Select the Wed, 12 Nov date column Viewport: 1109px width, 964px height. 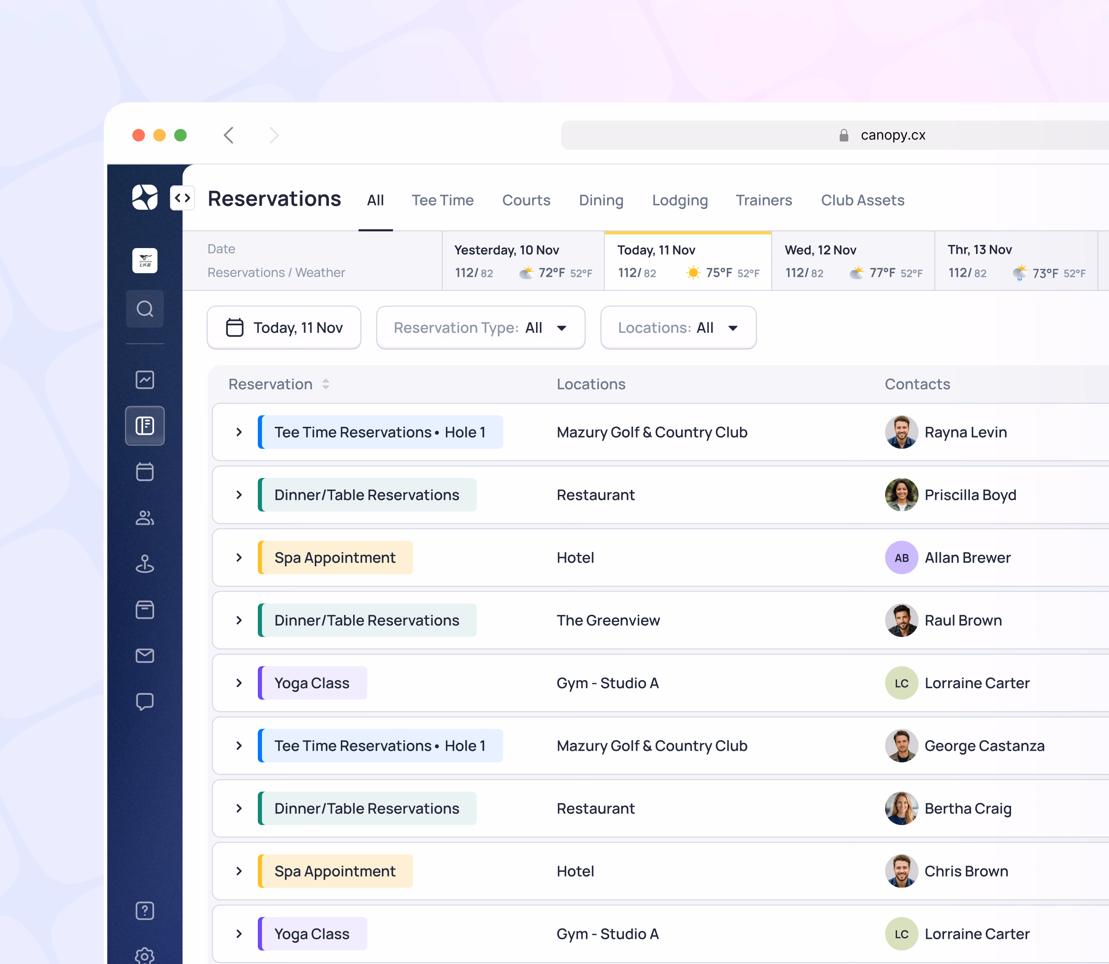[853, 261]
